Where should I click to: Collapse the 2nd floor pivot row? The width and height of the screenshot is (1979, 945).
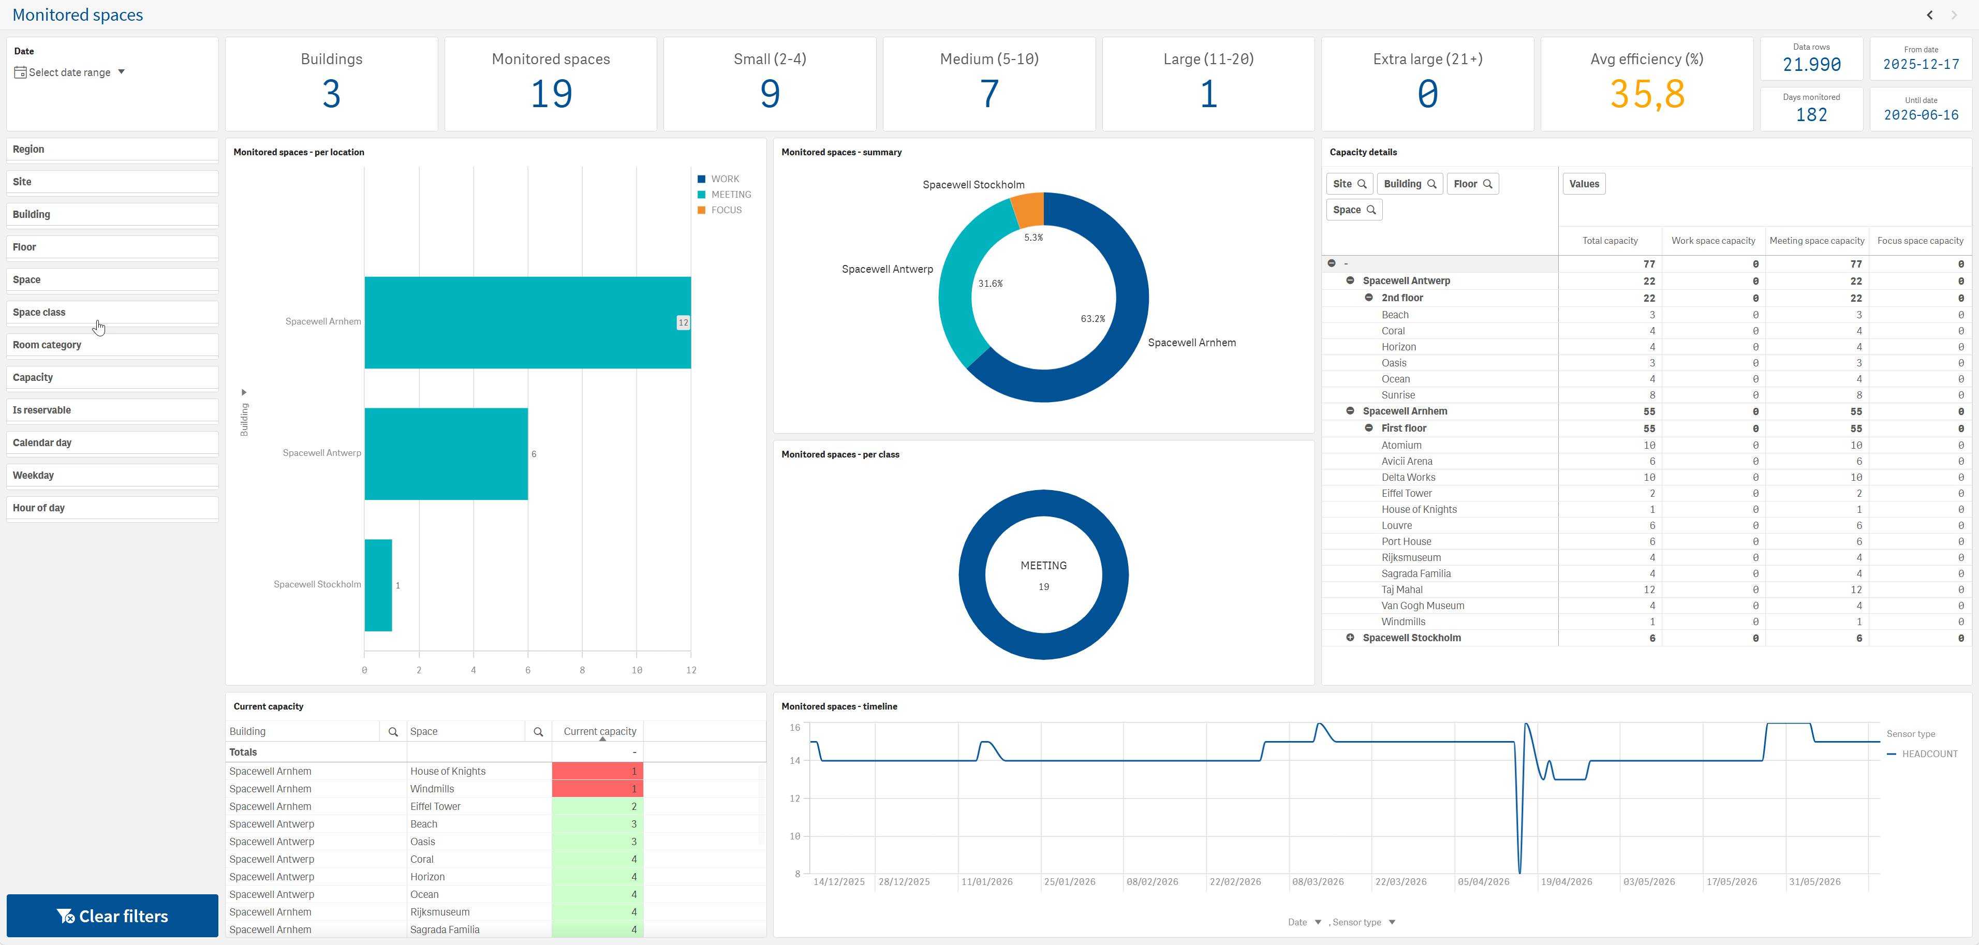[1368, 298]
